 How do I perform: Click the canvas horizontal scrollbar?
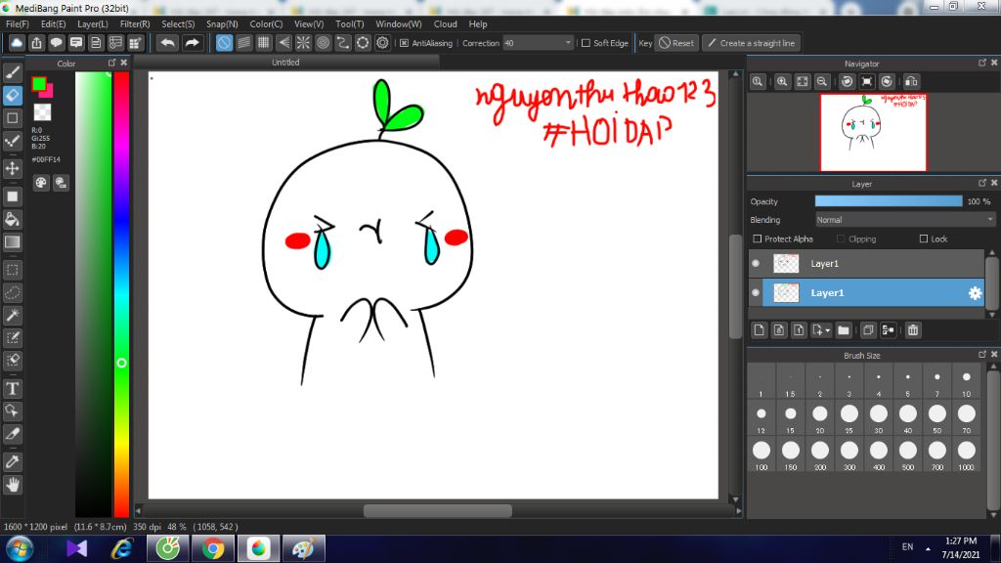tap(438, 510)
